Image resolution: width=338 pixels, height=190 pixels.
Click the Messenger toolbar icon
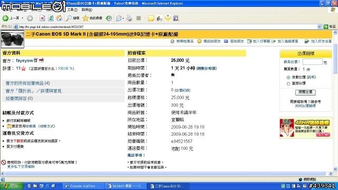tap(168, 18)
